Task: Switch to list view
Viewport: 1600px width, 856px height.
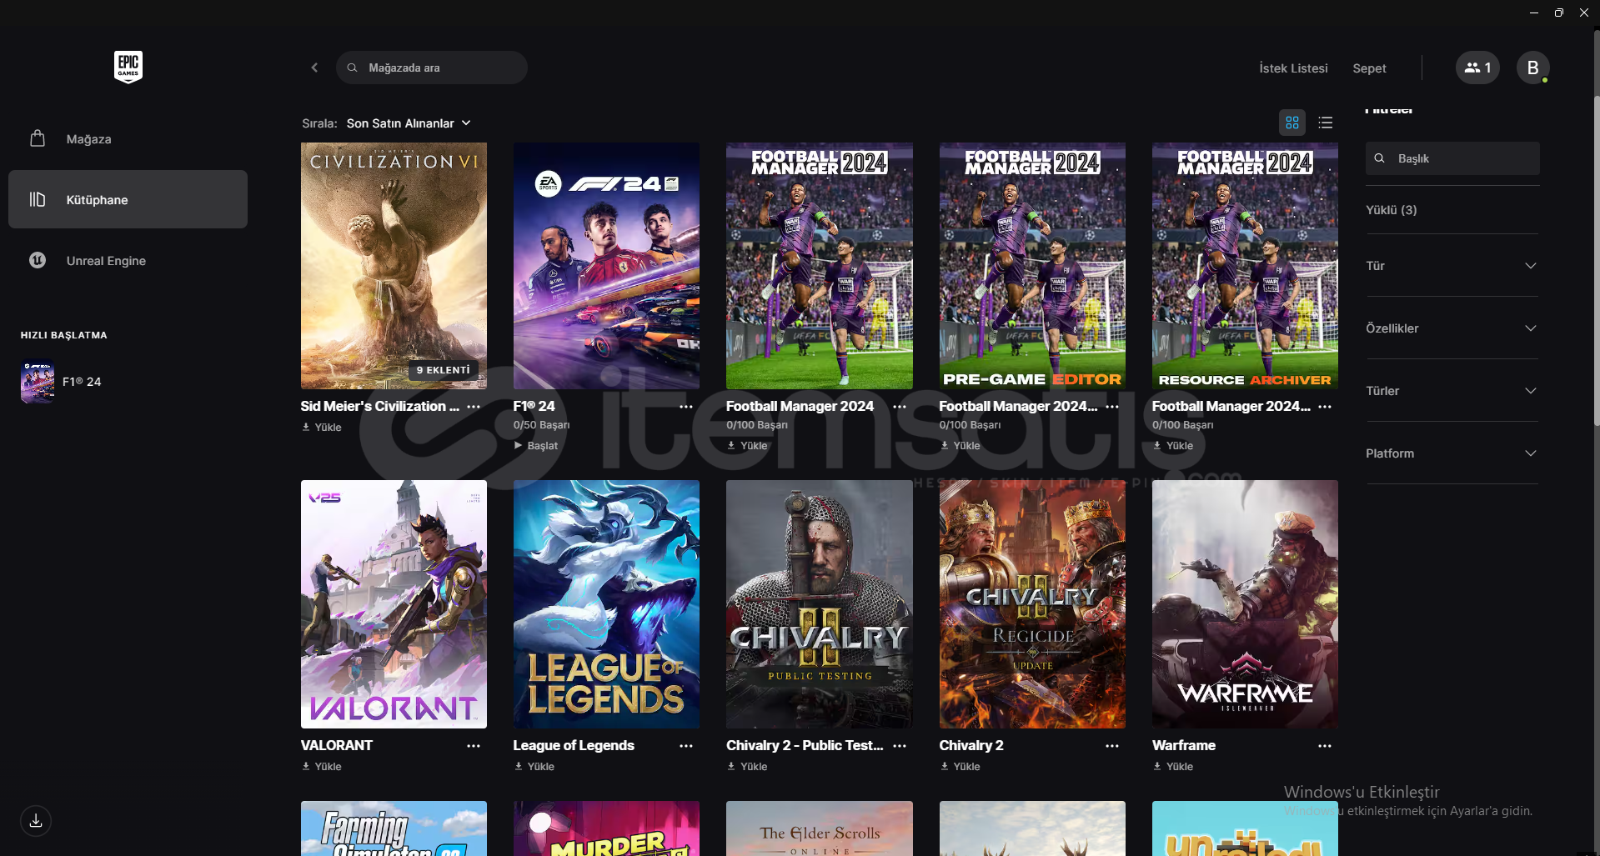Action: [1326, 123]
